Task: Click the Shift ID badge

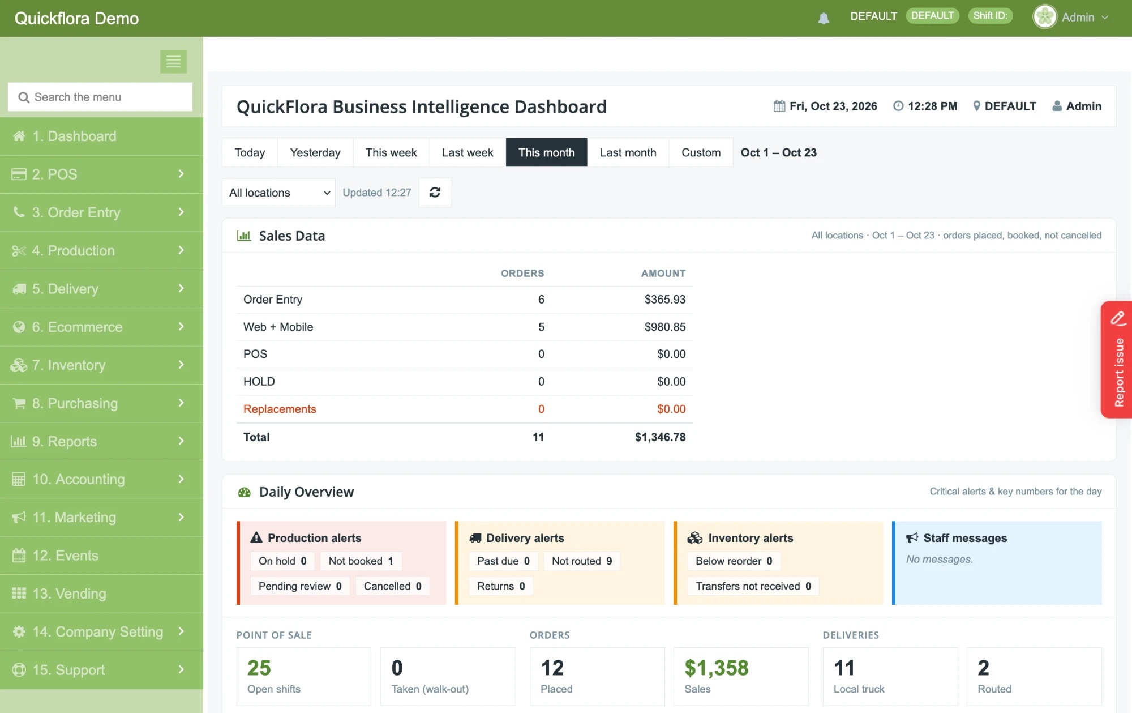Action: click(990, 16)
